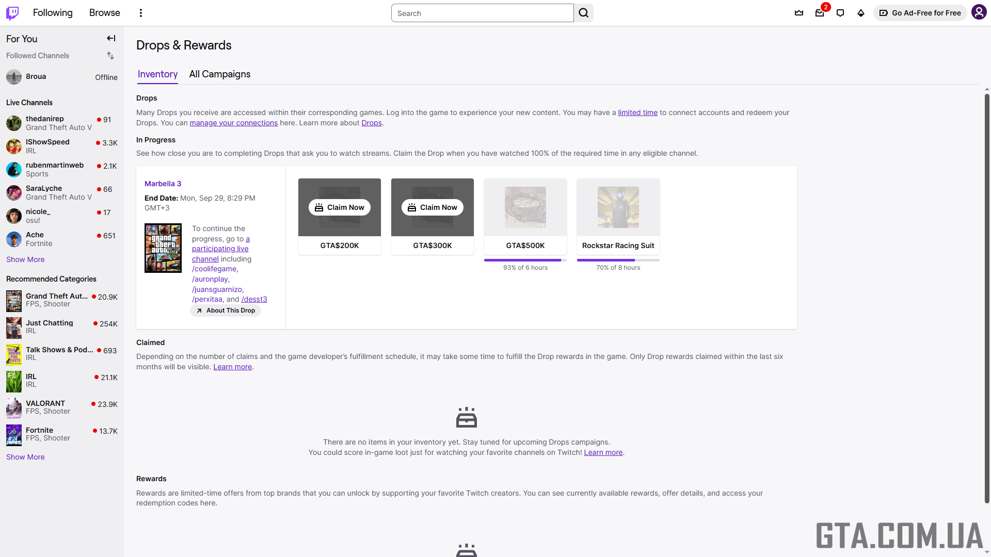The image size is (991, 557).
Task: Open the Browse menu item
Action: pos(104,13)
